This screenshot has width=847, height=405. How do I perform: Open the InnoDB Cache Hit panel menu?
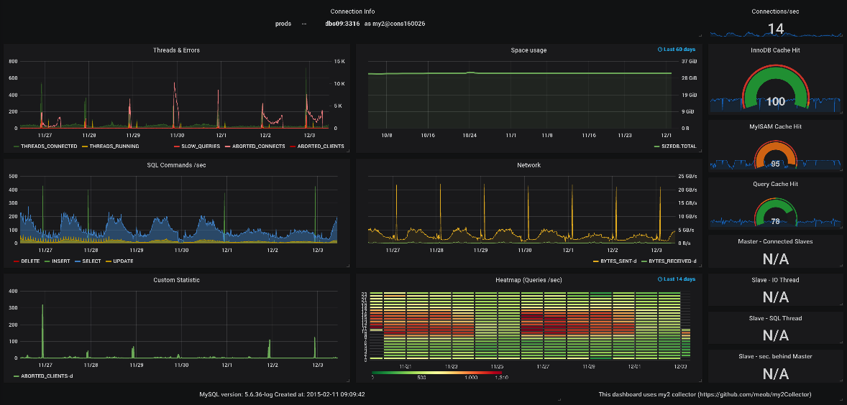coord(775,50)
